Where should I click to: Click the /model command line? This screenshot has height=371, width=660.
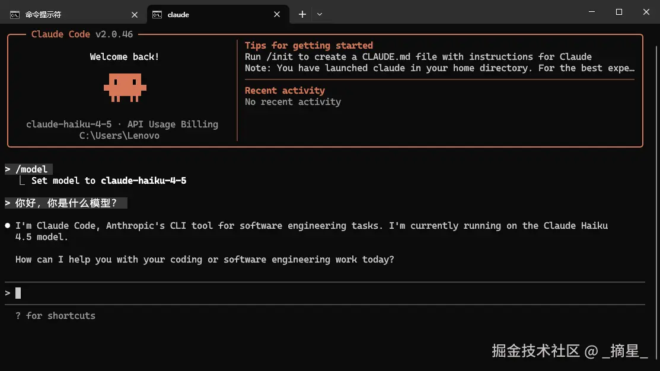[31, 169]
